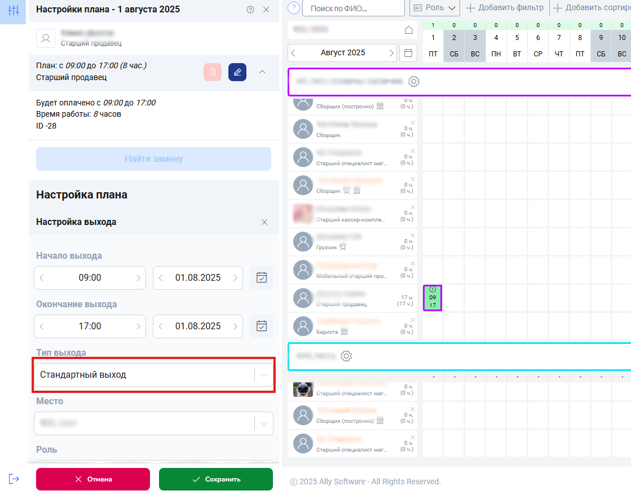Image resolution: width=631 pixels, height=495 pixels.
Task: Collapse the plan details chevron
Action: tap(262, 72)
